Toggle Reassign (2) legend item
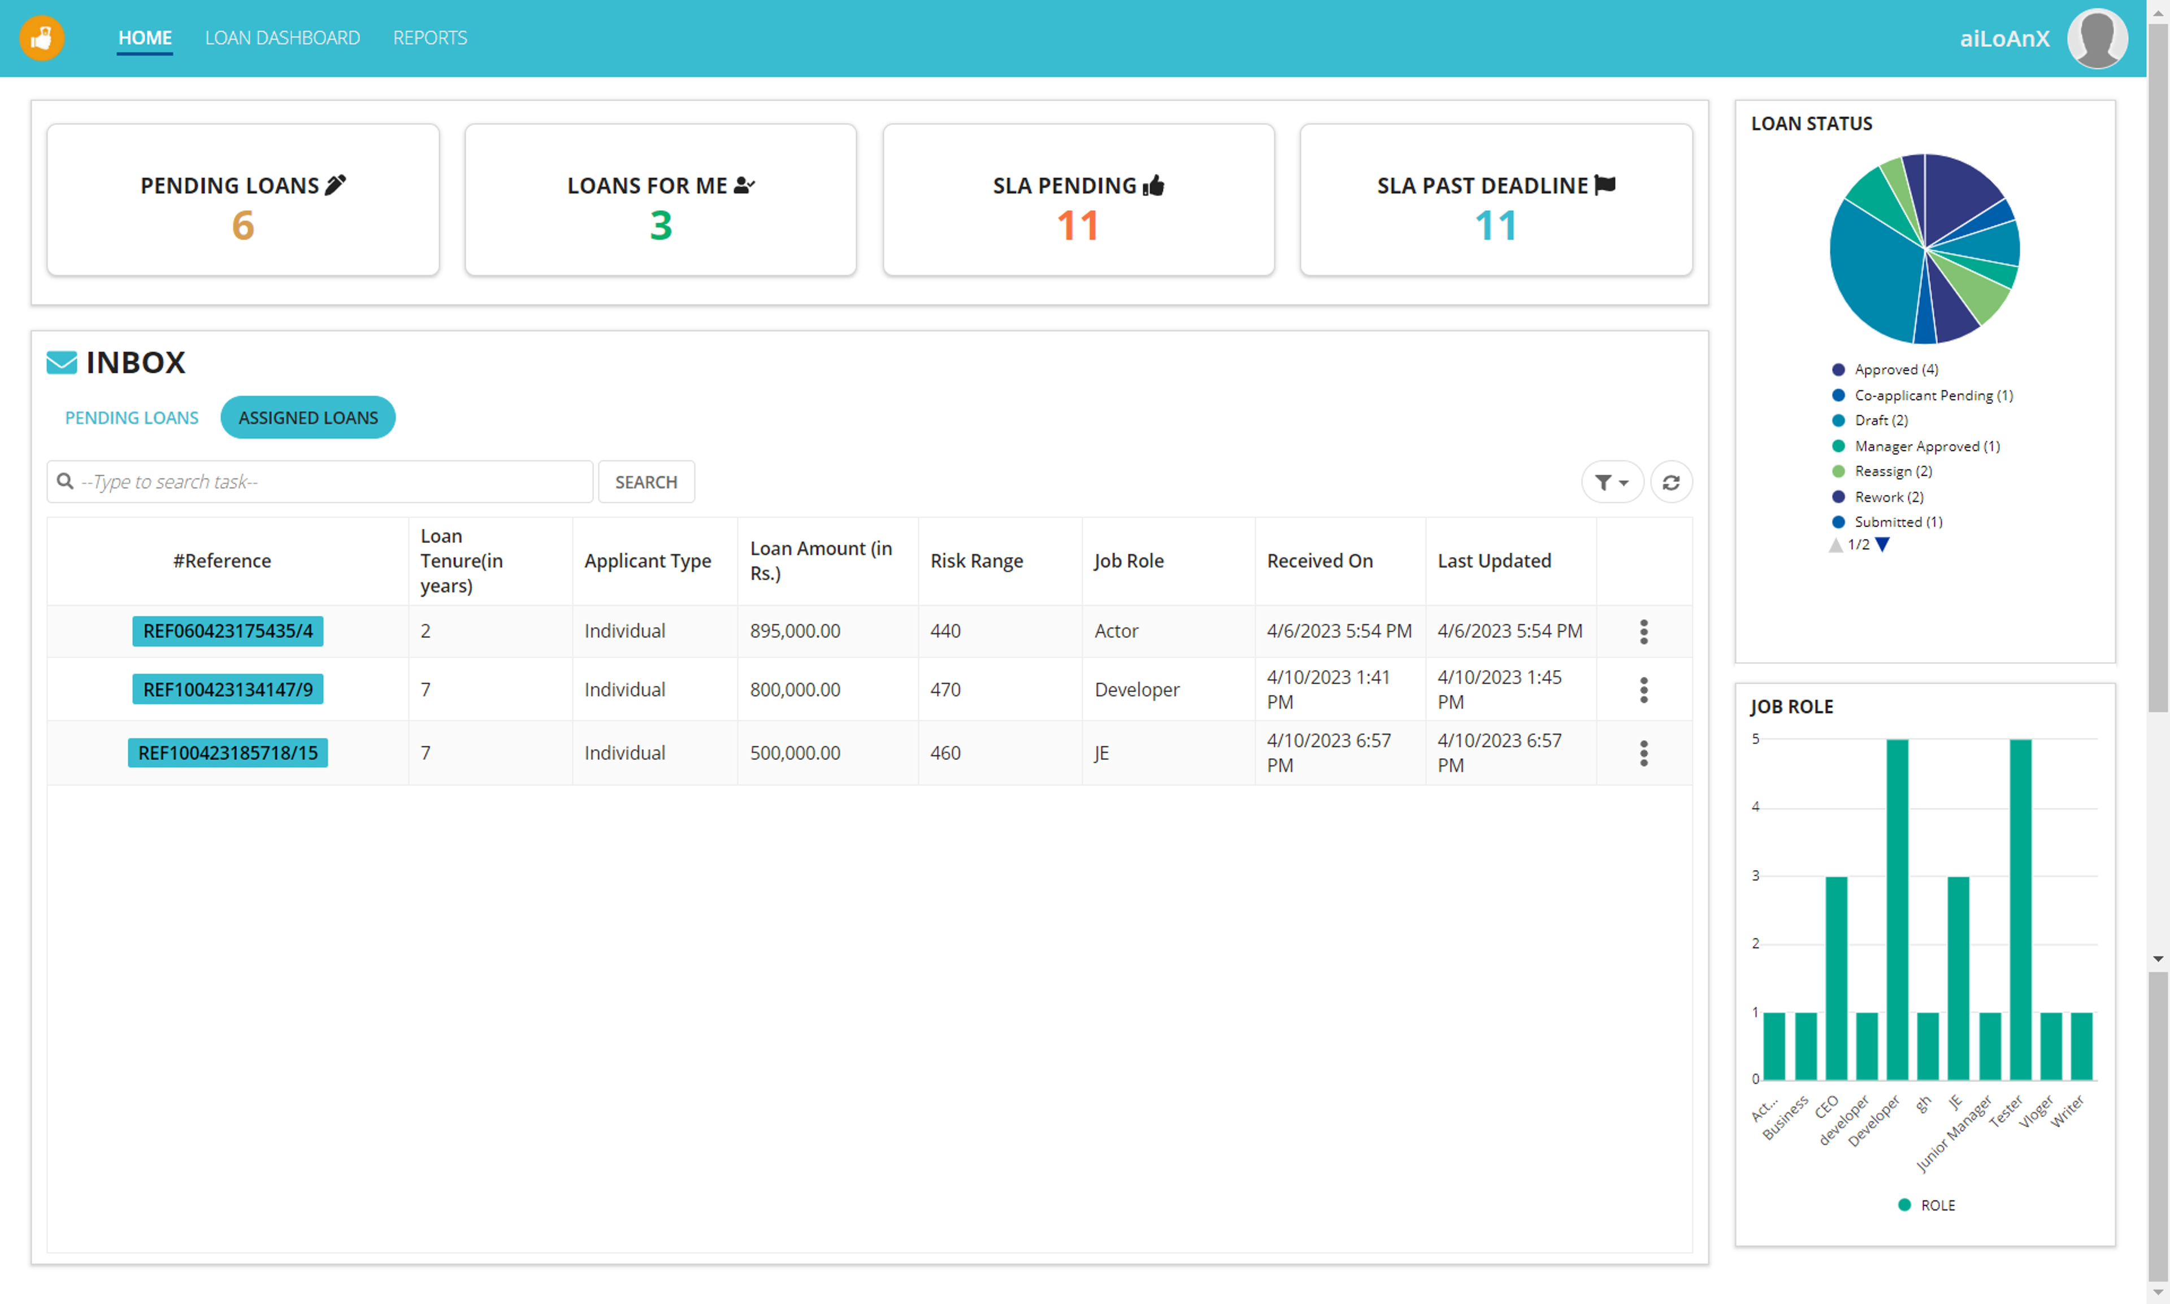This screenshot has width=2170, height=1304. click(x=1882, y=471)
